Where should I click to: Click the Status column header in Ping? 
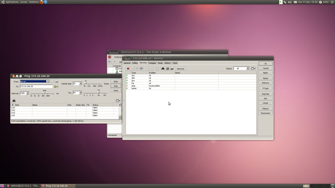pos(103,105)
